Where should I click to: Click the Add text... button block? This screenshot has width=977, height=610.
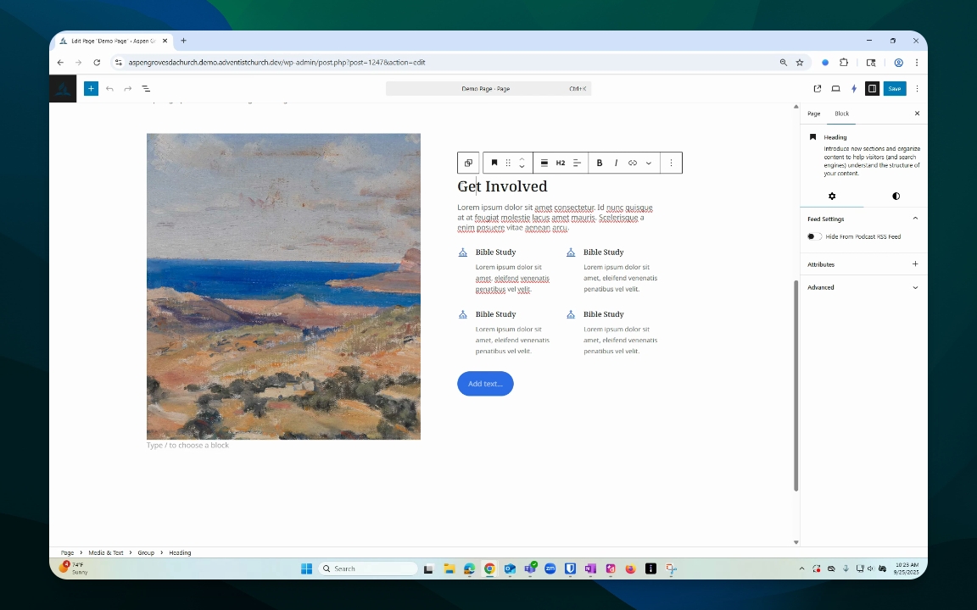[x=485, y=384]
